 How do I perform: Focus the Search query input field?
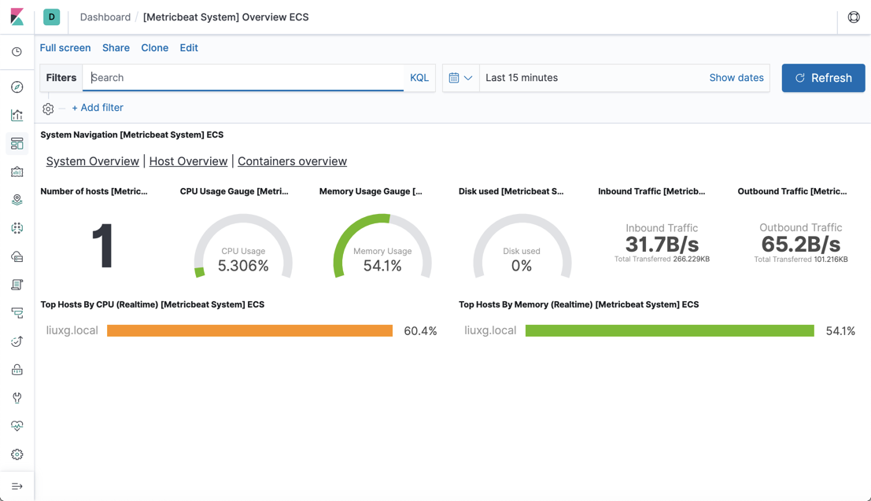pyautogui.click(x=243, y=78)
